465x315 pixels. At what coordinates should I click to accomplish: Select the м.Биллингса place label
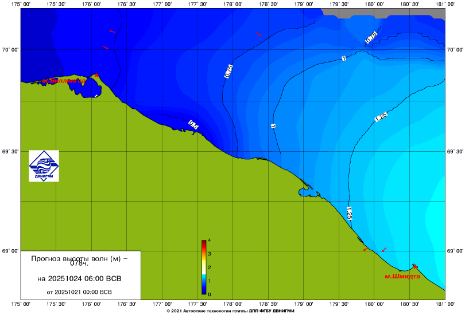click(63, 81)
